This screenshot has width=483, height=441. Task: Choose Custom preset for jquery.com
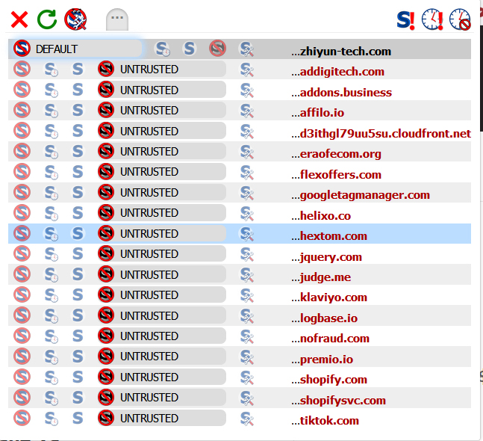coord(247,254)
